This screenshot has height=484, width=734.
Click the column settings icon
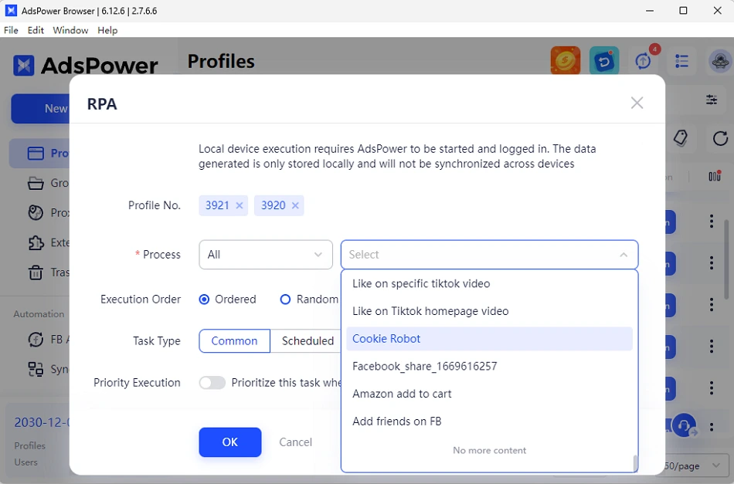coord(715,176)
